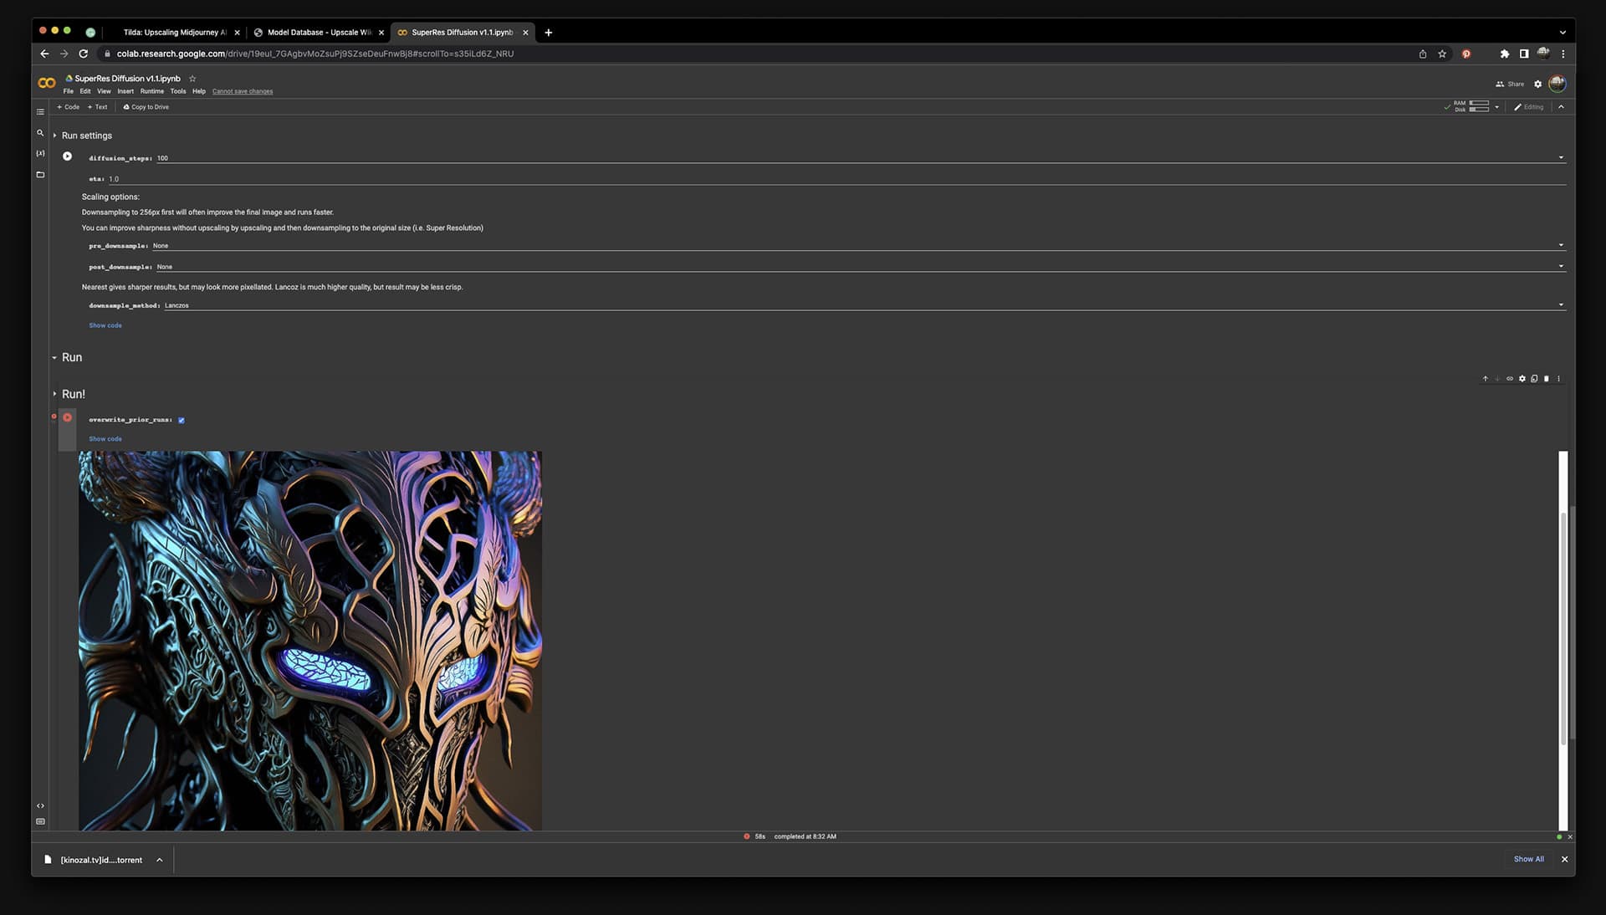Image resolution: width=1606 pixels, height=915 pixels.
Task: Open the Insert menu
Action: coord(125,91)
